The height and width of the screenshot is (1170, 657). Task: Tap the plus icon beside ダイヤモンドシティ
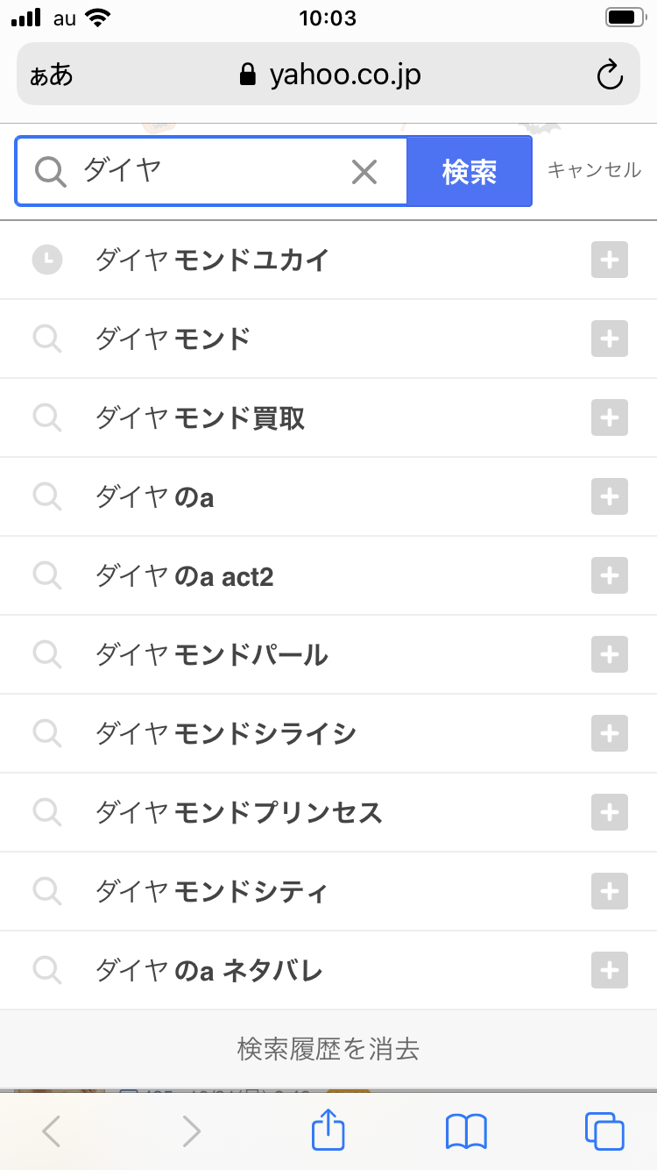(610, 891)
